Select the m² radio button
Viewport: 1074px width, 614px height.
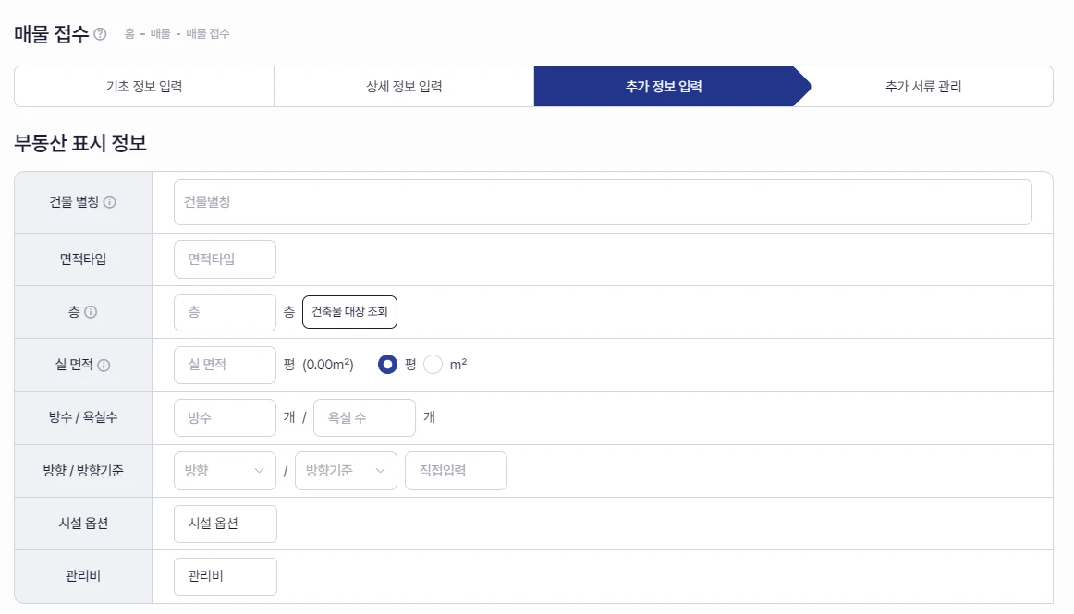click(x=433, y=364)
